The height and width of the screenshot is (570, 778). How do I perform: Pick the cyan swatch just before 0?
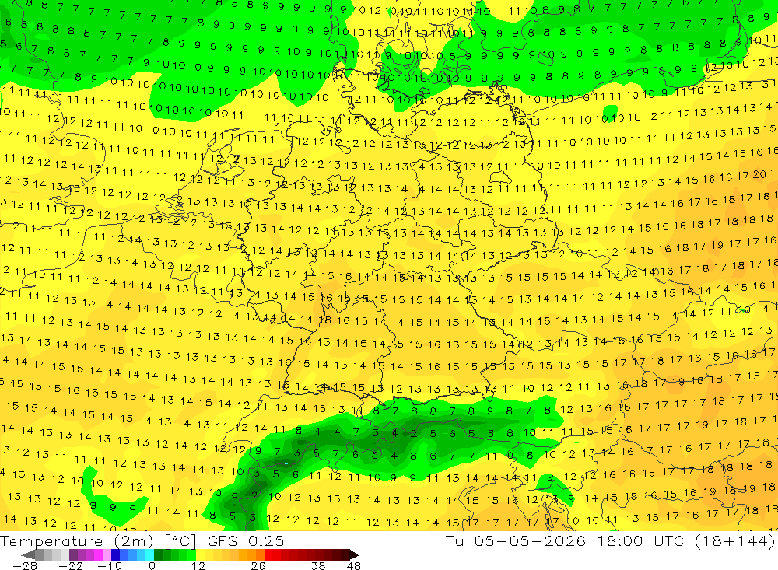149,554
